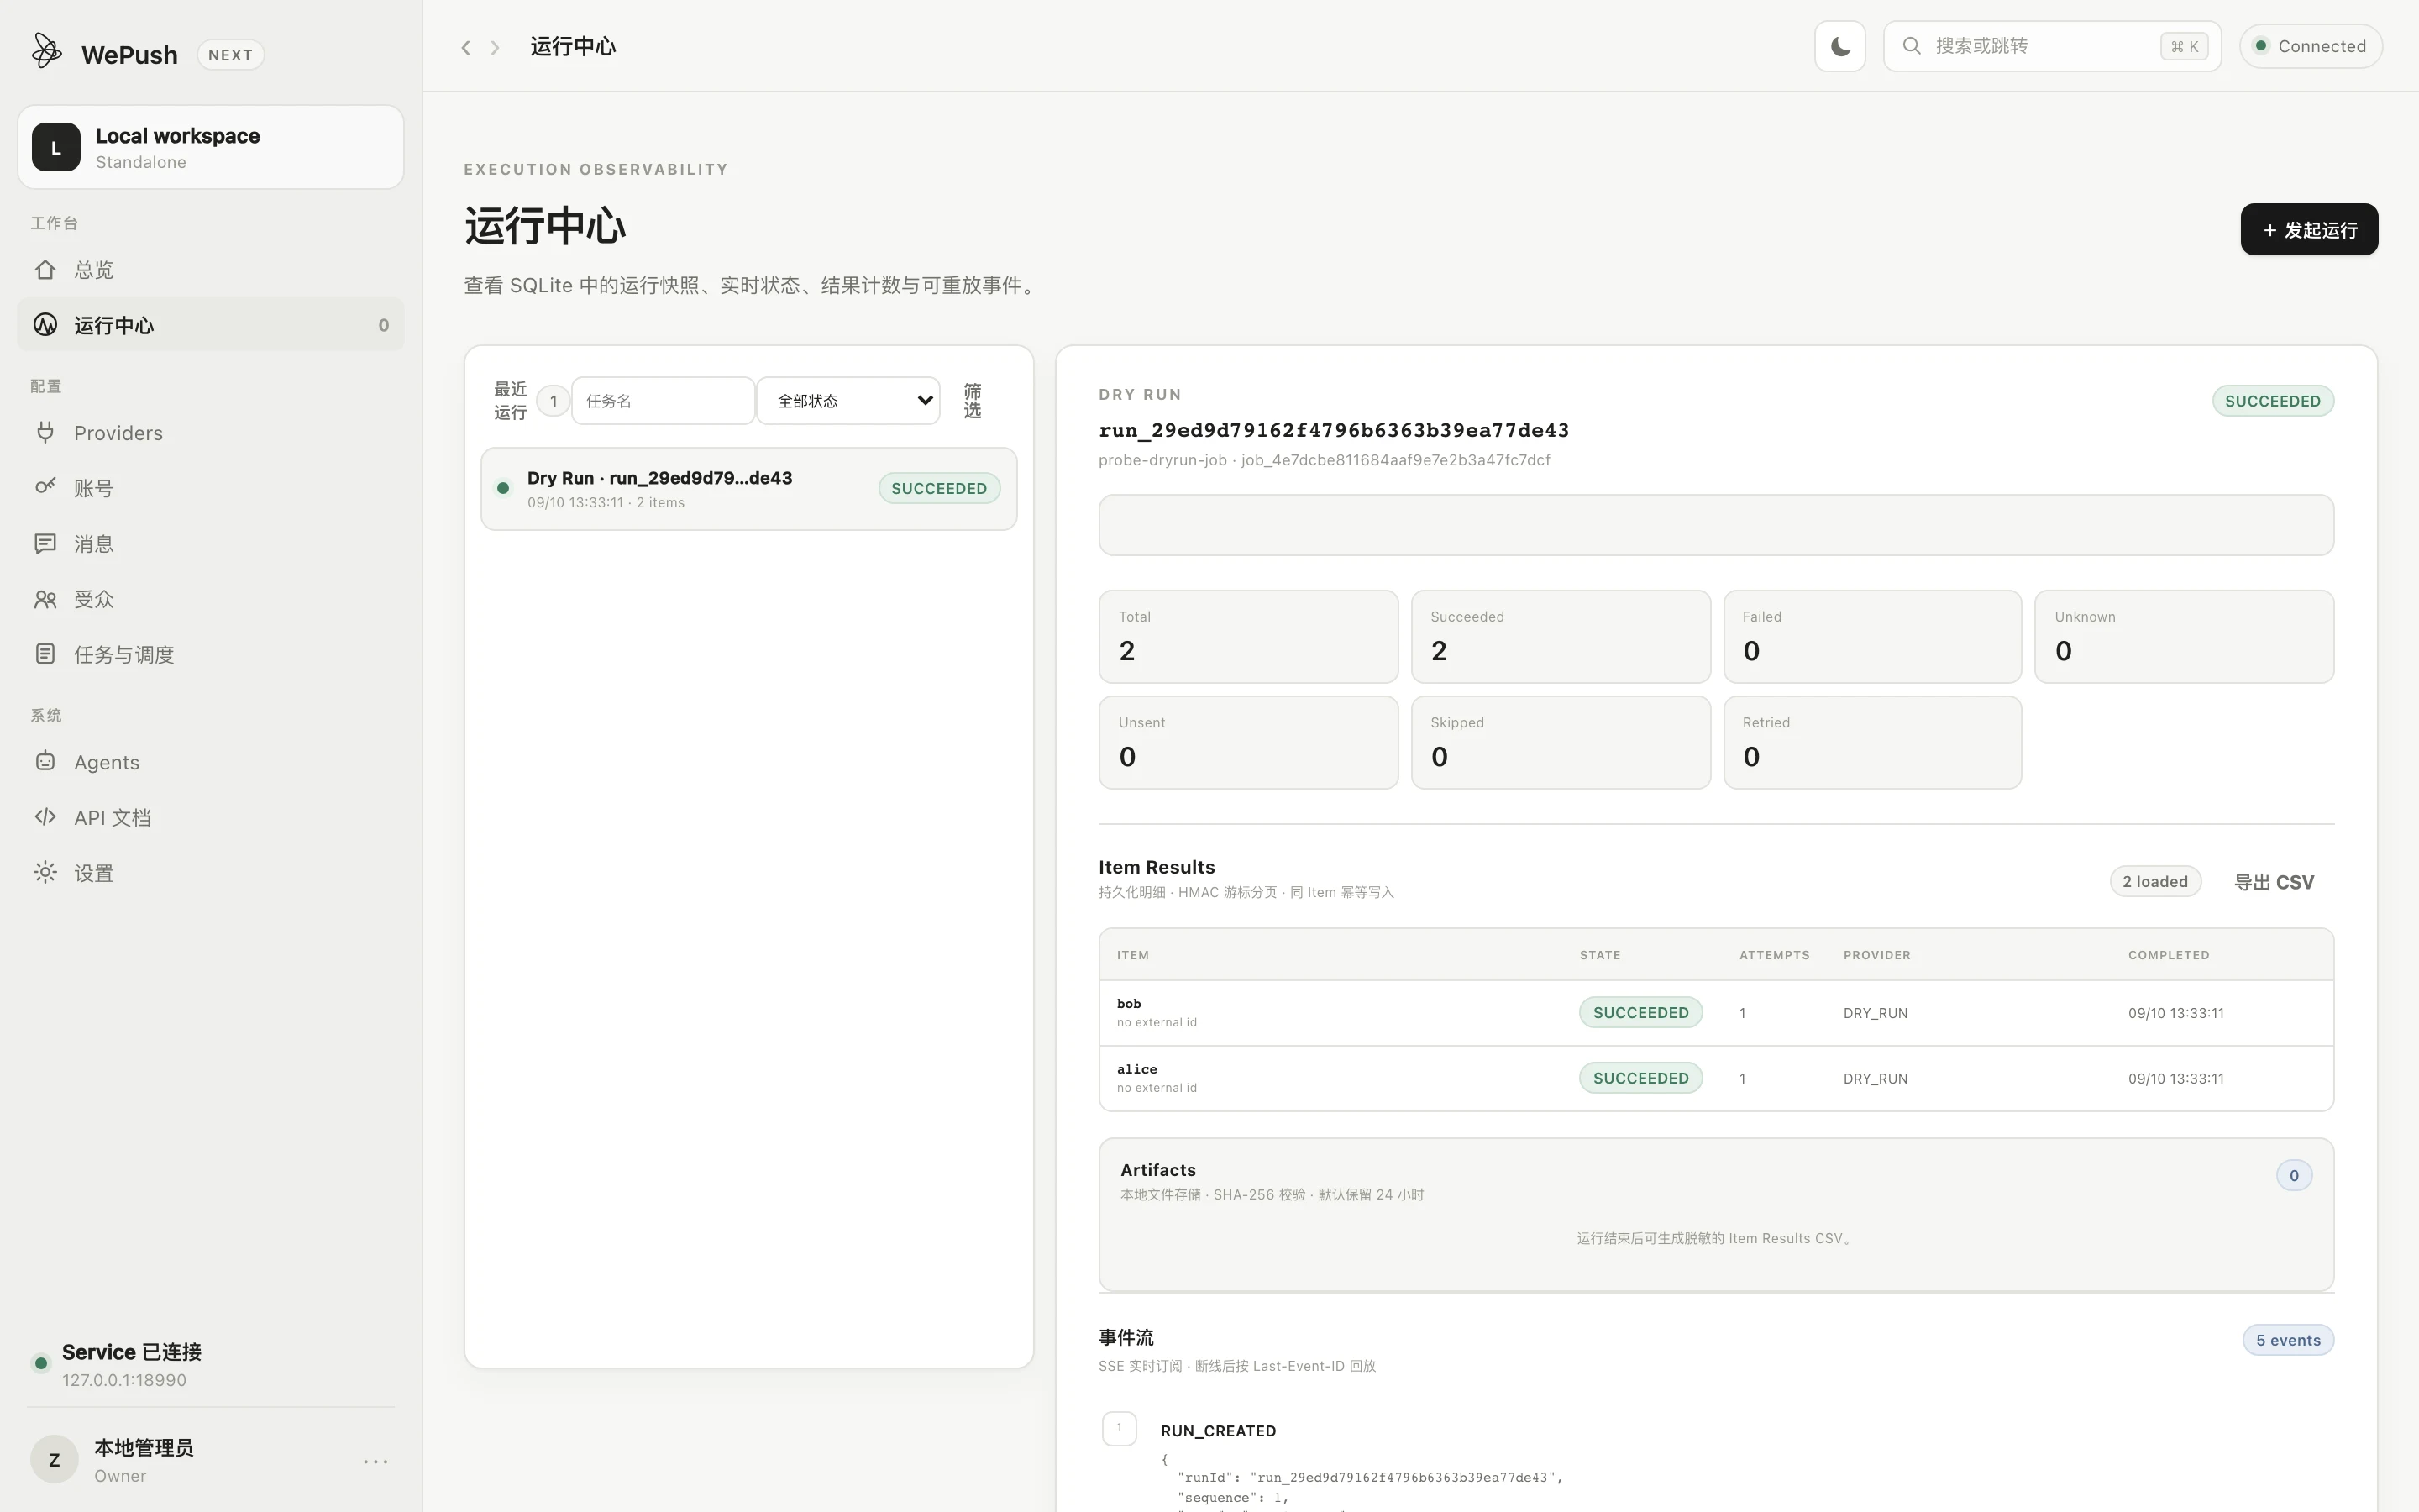Open Providers via its plug icon
Viewport: 2419px width, 1512px height.
(x=45, y=432)
